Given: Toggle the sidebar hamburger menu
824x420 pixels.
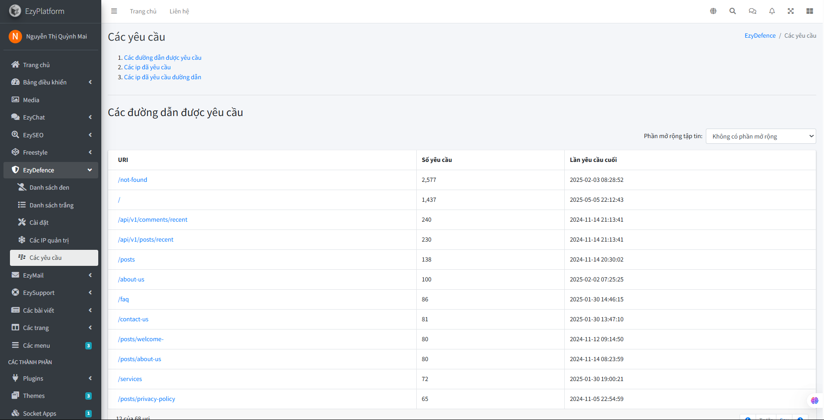Looking at the screenshot, I should click(x=114, y=11).
